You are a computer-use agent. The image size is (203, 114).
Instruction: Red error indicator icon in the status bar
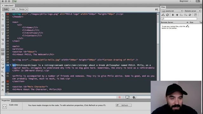pyautogui.click(x=120, y=97)
